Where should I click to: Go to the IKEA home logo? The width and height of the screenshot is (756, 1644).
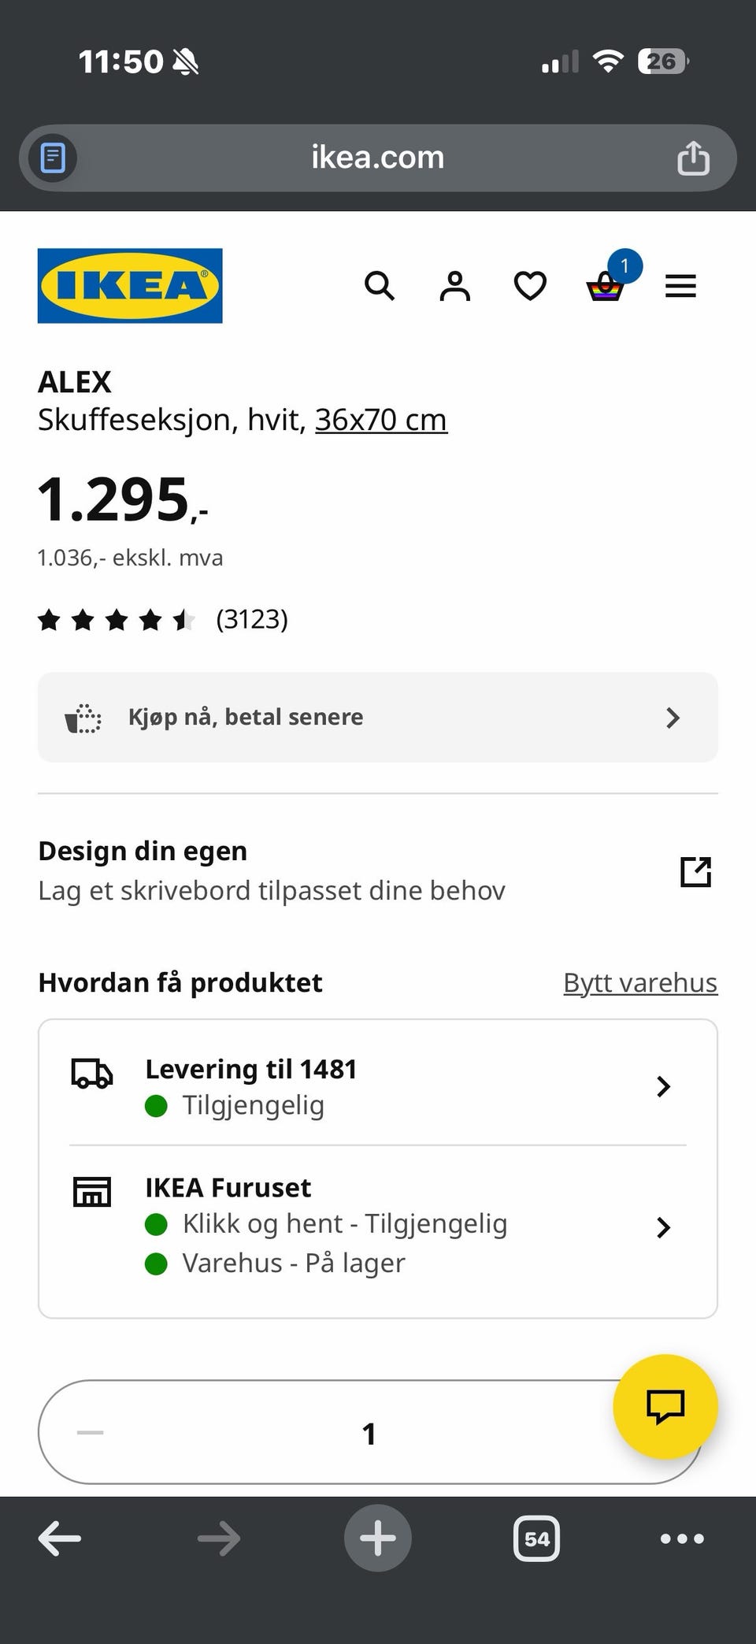pyautogui.click(x=130, y=285)
